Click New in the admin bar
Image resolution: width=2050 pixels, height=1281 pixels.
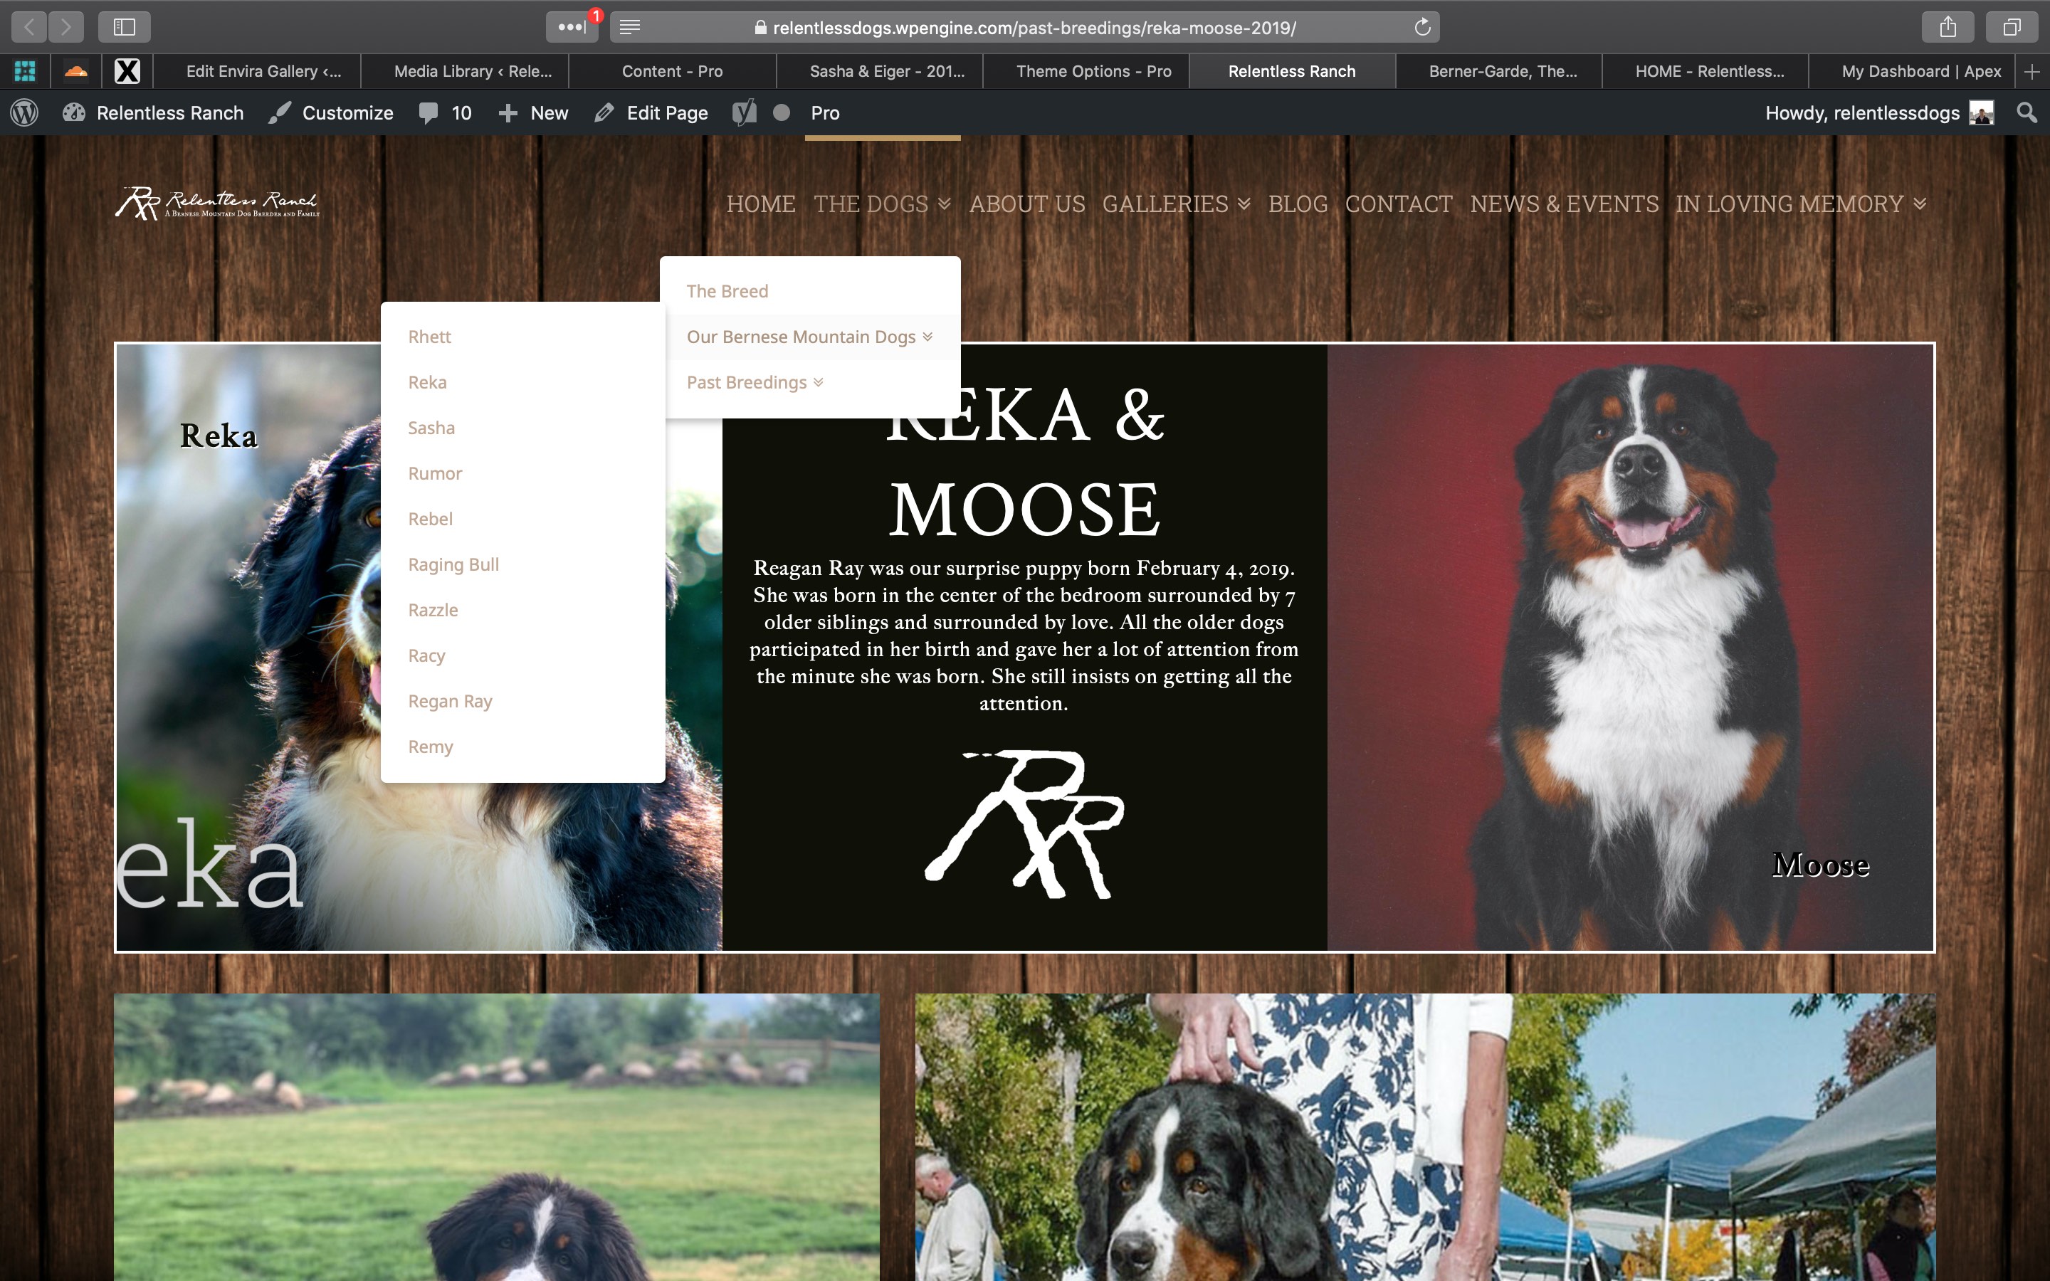(533, 112)
